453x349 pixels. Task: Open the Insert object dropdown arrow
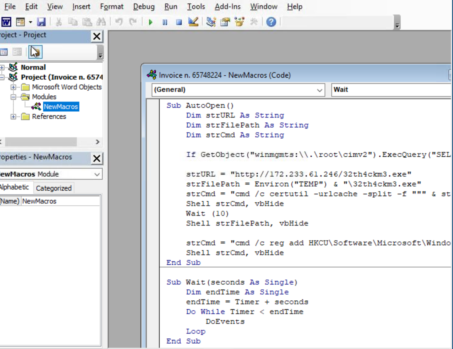click(x=30, y=22)
